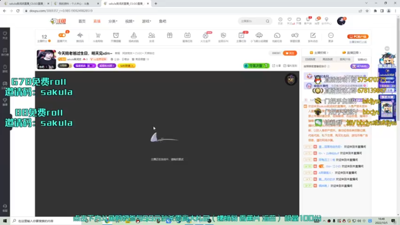Expand the 视频 dropdown menu
Image resolution: width=400 pixels, height=225 pixels.
[x=129, y=21]
